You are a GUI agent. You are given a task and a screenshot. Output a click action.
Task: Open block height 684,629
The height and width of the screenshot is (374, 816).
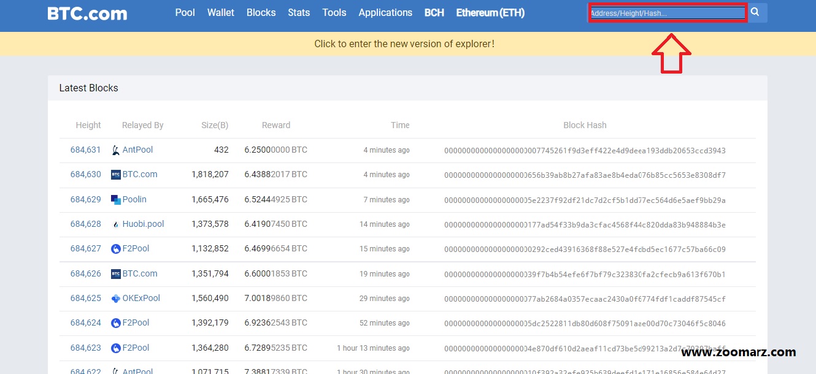86,199
